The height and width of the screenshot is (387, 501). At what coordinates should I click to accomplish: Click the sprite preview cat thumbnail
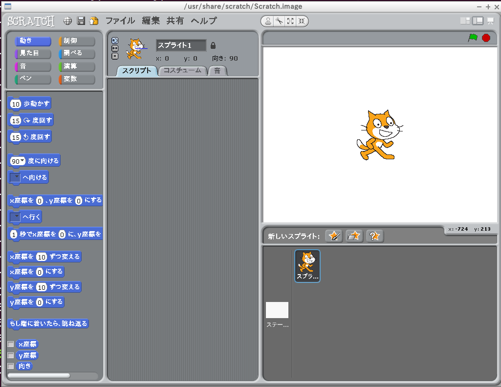(137, 48)
